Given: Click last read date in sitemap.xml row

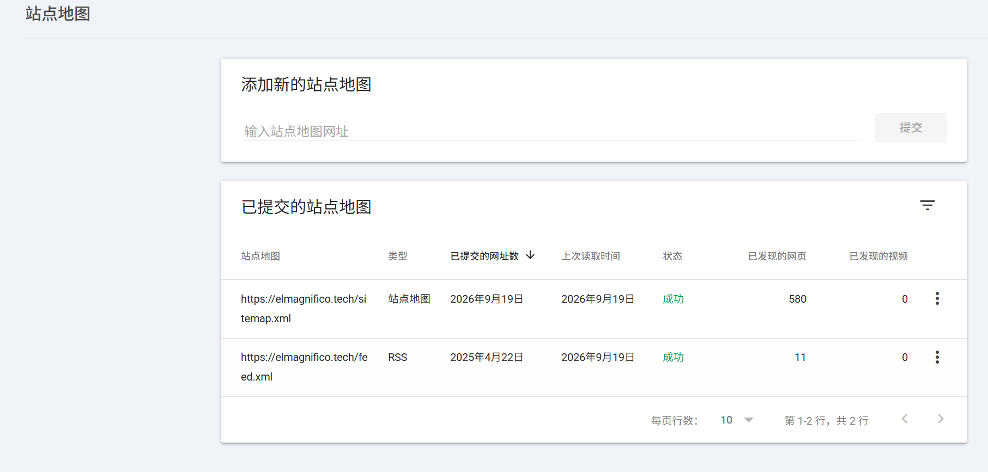Looking at the screenshot, I should tap(598, 299).
